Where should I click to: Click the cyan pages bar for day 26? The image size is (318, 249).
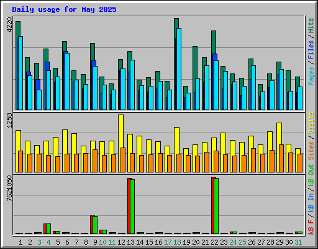[x=253, y=88]
